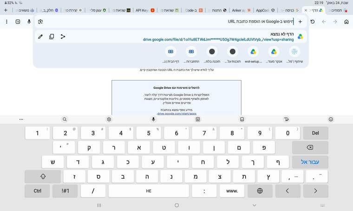Open the Chrome three-dot menu
353x211 pixels.
7,22
